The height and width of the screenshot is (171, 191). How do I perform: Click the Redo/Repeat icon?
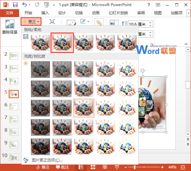click(37, 5)
